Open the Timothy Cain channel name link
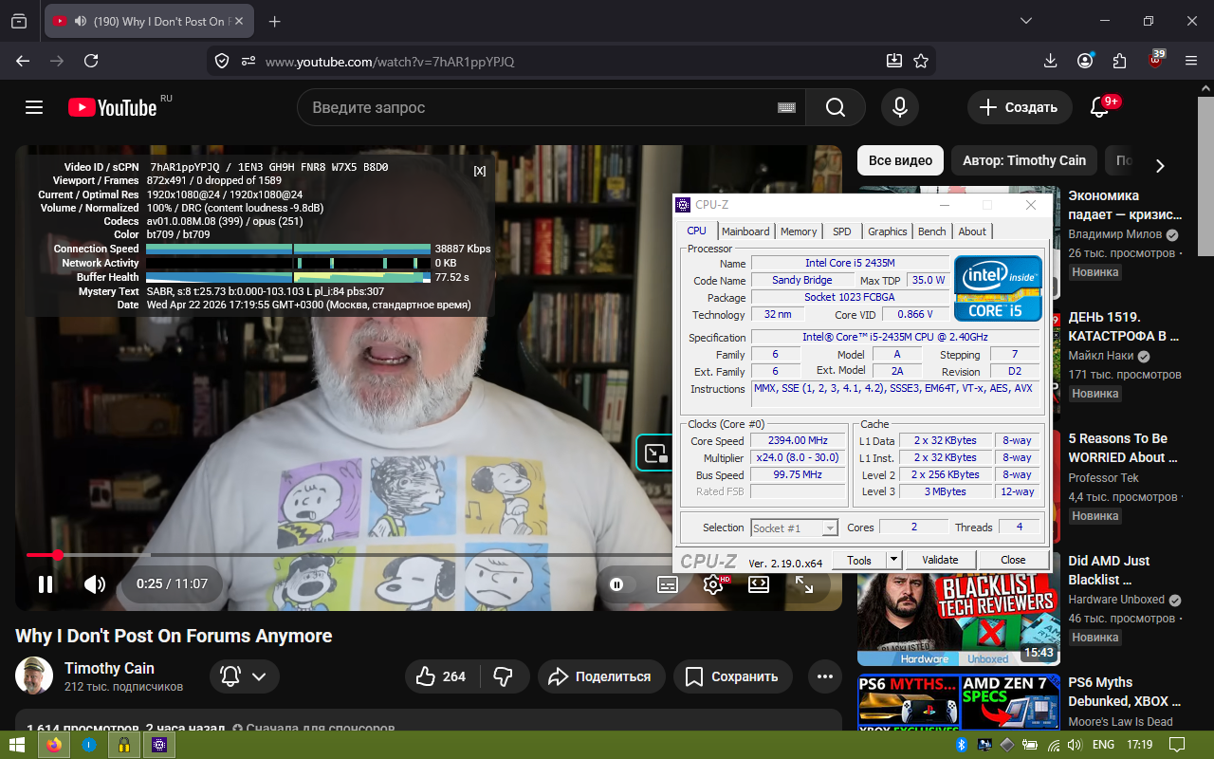This screenshot has height=759, width=1214. (x=109, y=668)
